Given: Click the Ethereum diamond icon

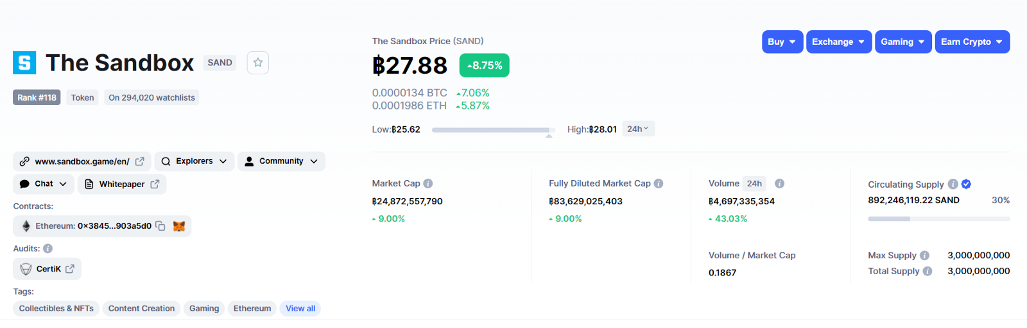Looking at the screenshot, I should (x=26, y=226).
